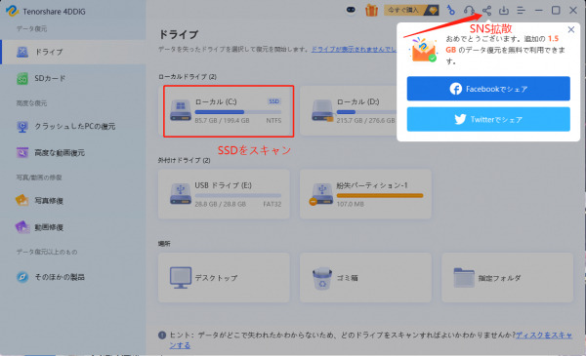586x356 pixels.
Task: Click the USB drive E: icon
Action: pyautogui.click(x=181, y=194)
